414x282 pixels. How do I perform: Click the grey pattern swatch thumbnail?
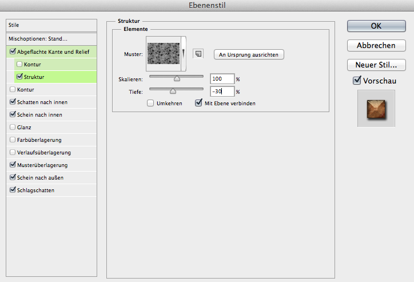(164, 54)
